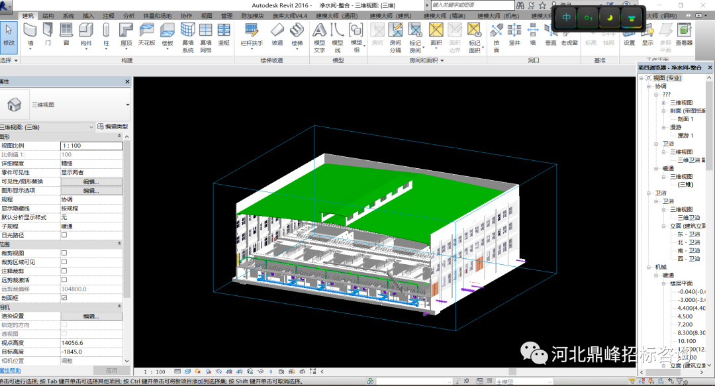The image size is (715, 386).
Task: Open the 三维视图 type selector dropdown
Action: 127,105
